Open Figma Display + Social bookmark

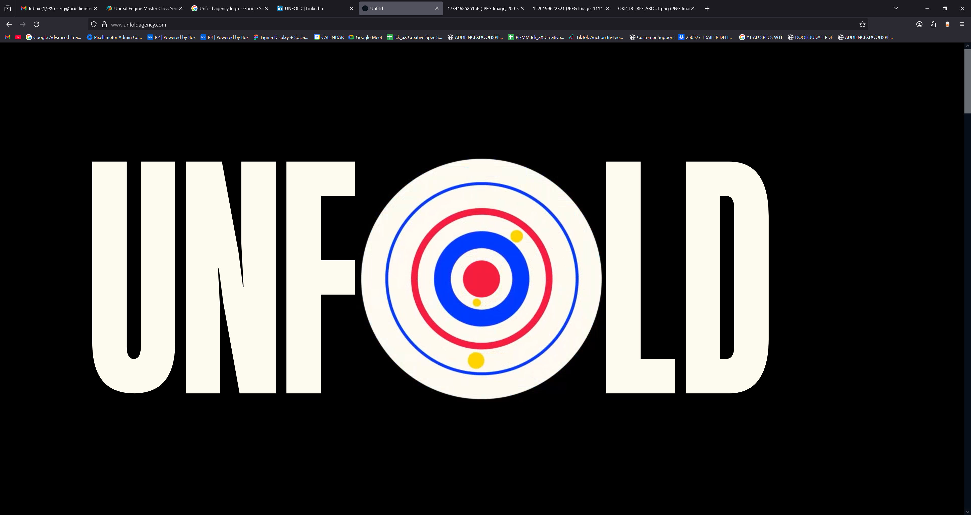[281, 37]
